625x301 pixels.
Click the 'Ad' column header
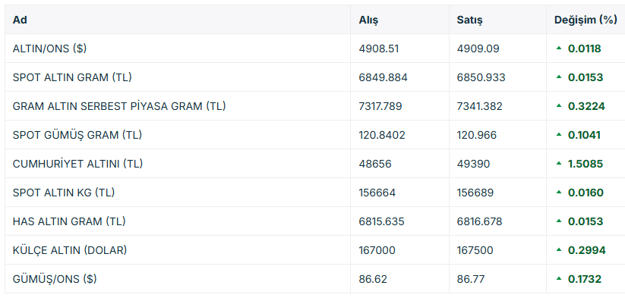point(20,20)
